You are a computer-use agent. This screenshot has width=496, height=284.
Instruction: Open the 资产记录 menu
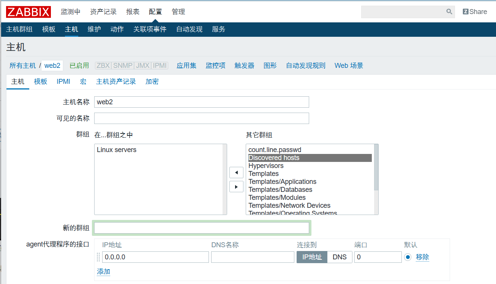pyautogui.click(x=103, y=12)
